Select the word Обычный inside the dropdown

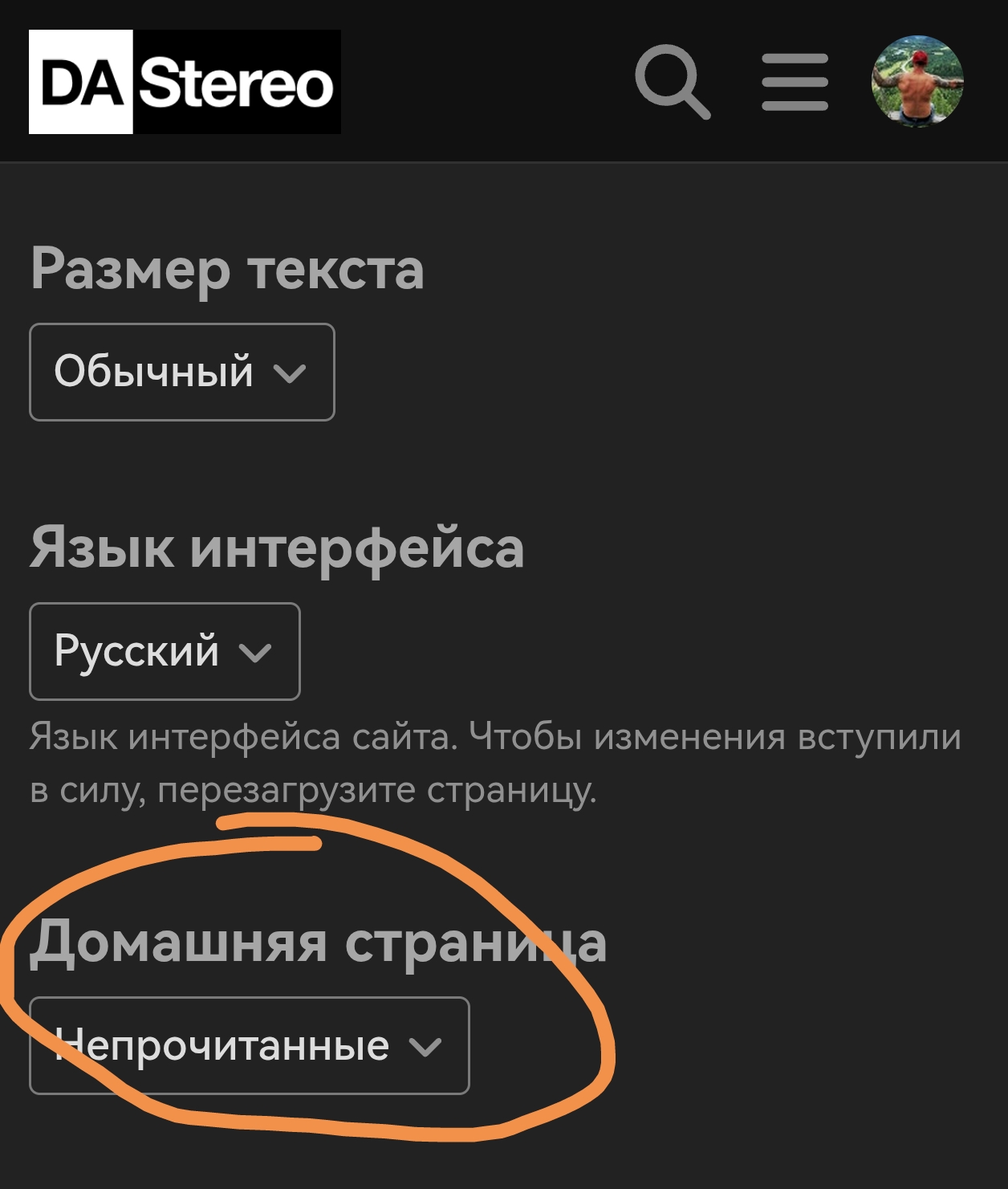click(x=154, y=372)
